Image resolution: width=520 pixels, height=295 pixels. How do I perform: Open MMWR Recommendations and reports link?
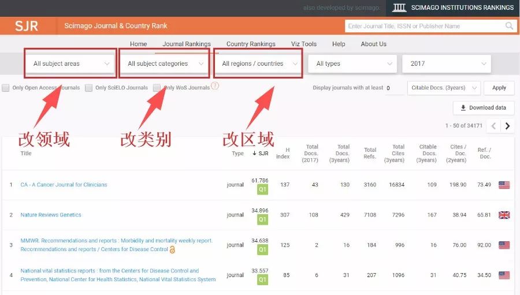[116, 245]
